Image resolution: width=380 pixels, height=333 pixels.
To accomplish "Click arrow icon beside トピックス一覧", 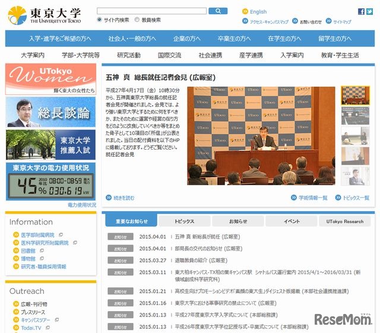I will (x=338, y=198).
